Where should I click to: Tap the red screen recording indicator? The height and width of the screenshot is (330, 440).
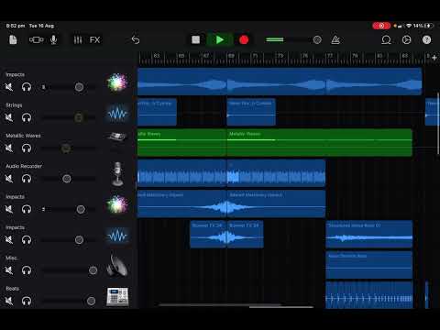point(381,26)
